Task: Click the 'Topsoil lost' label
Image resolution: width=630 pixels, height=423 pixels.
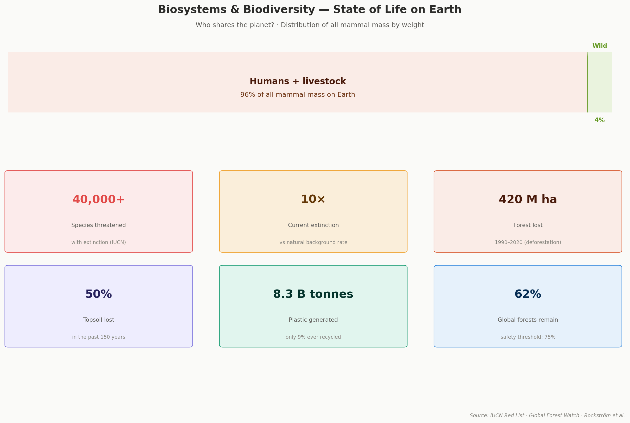Action: click(x=98, y=320)
